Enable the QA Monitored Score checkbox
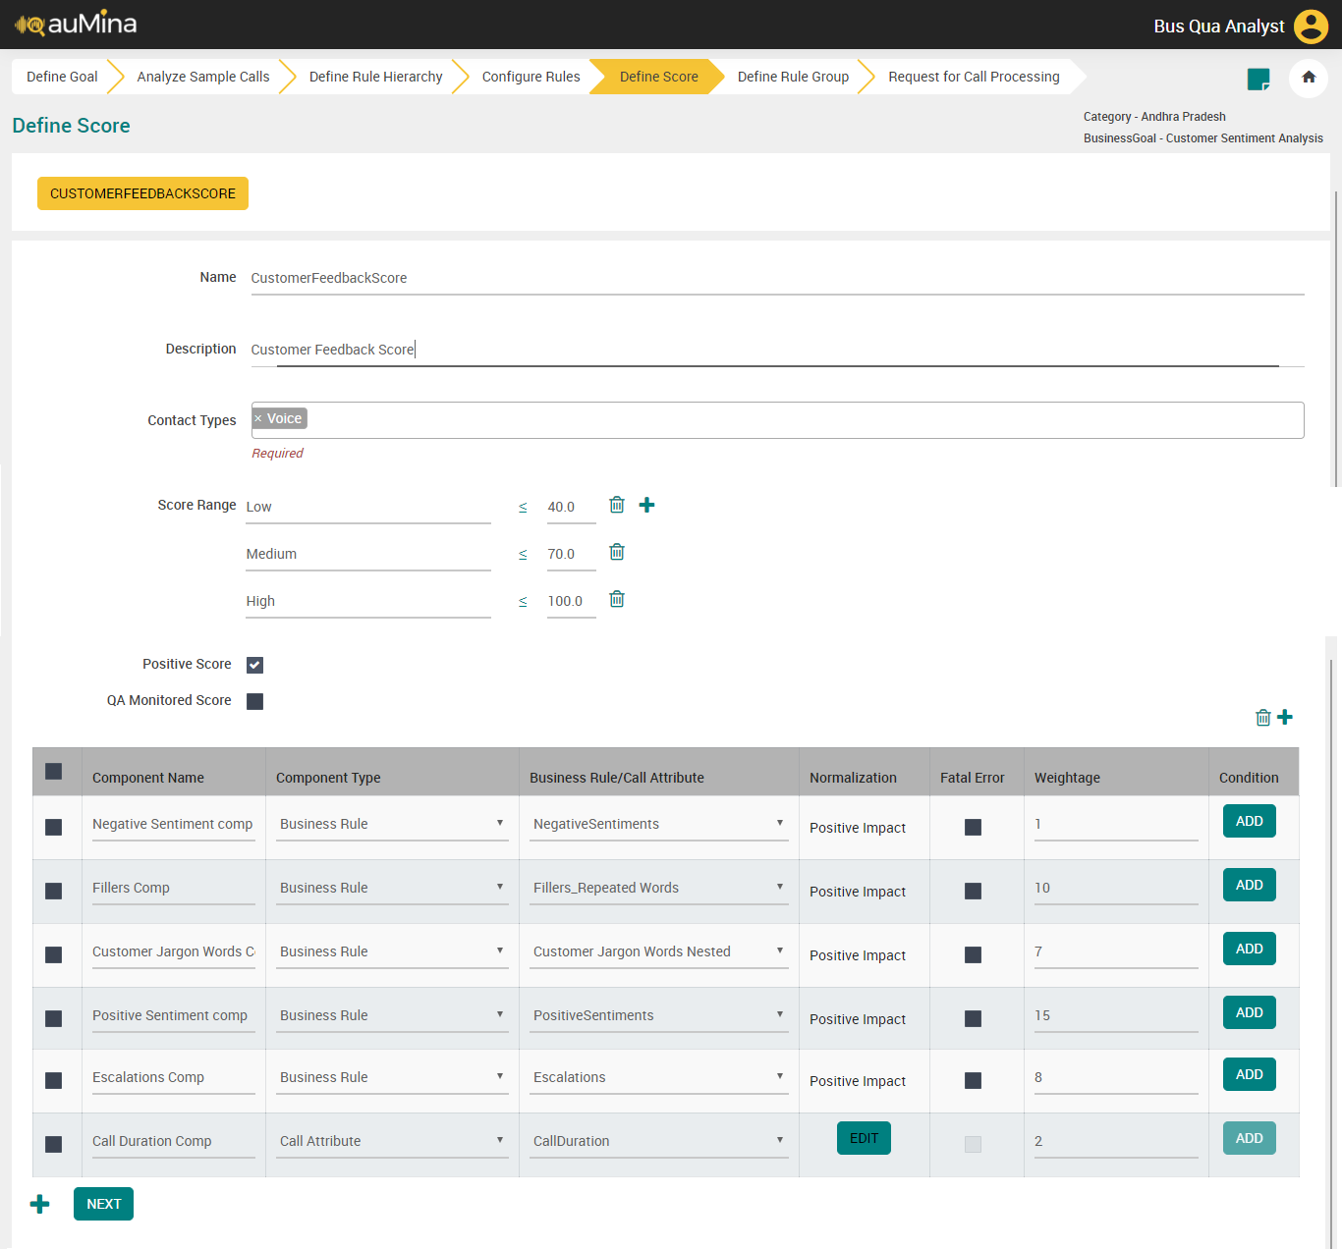Viewport: 1342px width, 1249px height. coord(255,701)
